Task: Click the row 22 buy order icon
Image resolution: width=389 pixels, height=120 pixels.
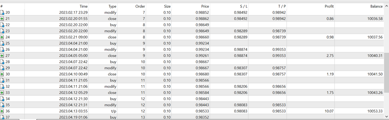Action: click(x=2, y=25)
